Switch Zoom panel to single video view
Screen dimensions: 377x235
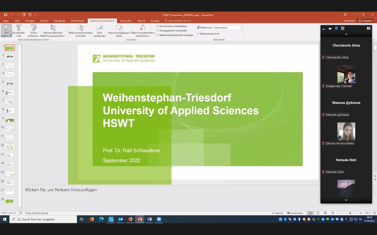[330, 28]
